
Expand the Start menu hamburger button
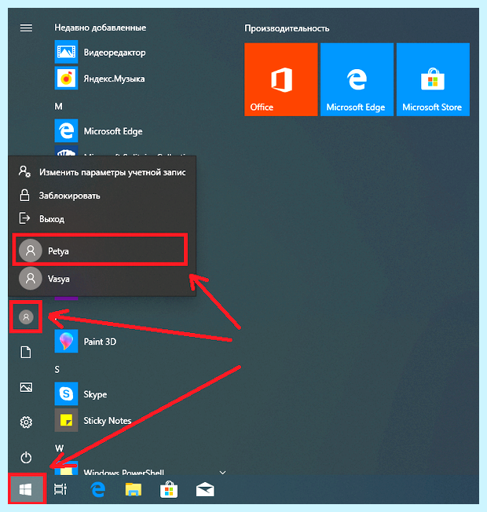click(26, 28)
